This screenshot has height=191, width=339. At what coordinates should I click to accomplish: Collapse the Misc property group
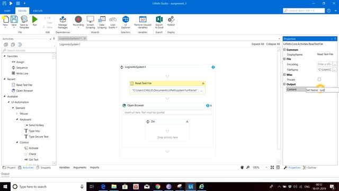[x=284, y=74]
